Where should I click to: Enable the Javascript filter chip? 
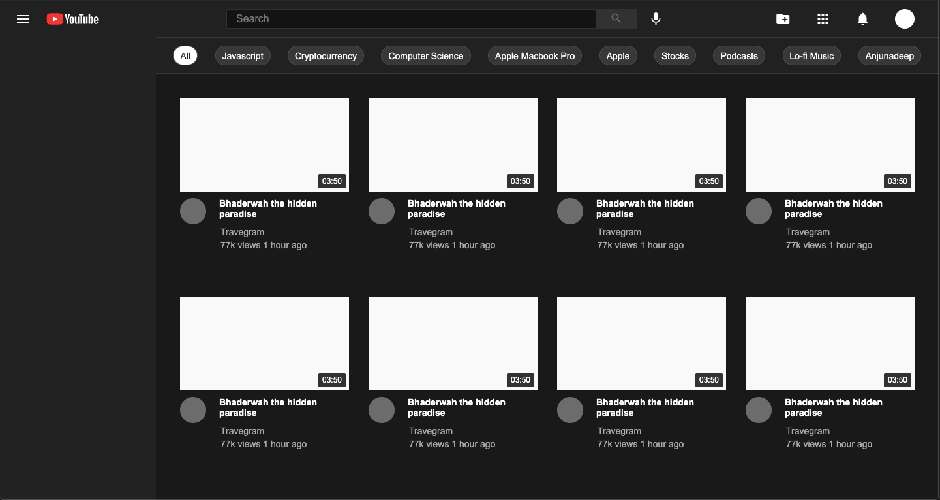(x=243, y=55)
